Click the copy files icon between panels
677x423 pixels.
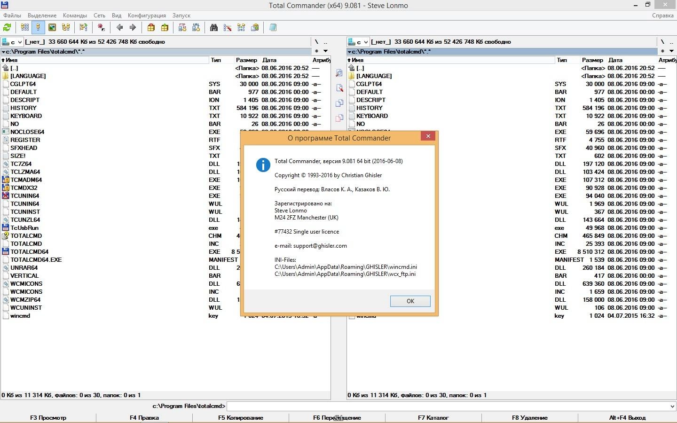(x=339, y=103)
